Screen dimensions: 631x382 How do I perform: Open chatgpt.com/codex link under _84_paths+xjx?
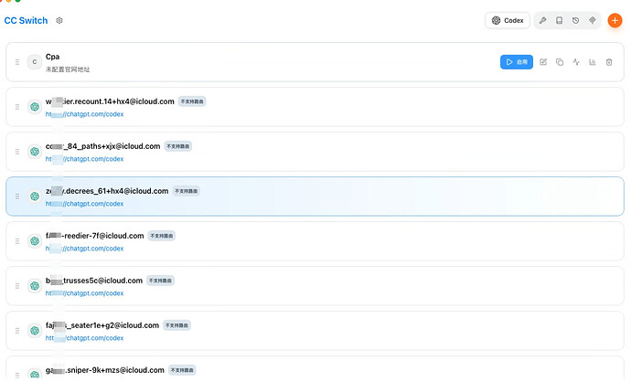[84, 159]
